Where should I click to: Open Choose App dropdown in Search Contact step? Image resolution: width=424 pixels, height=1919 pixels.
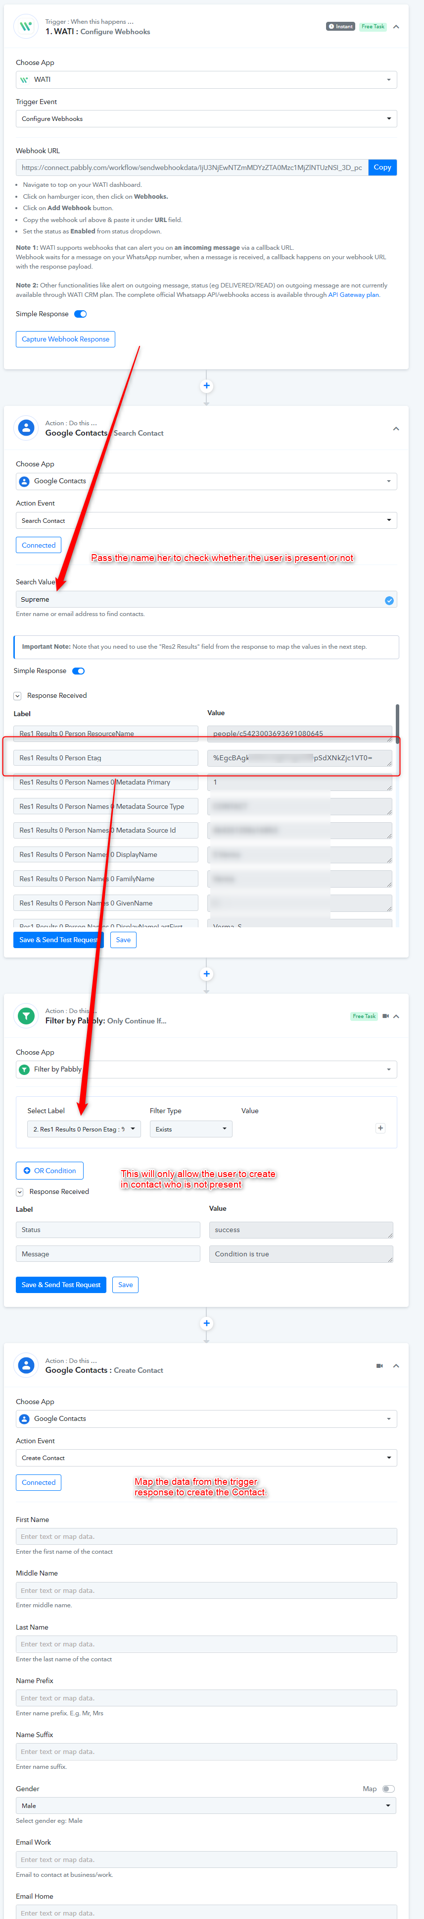(206, 481)
